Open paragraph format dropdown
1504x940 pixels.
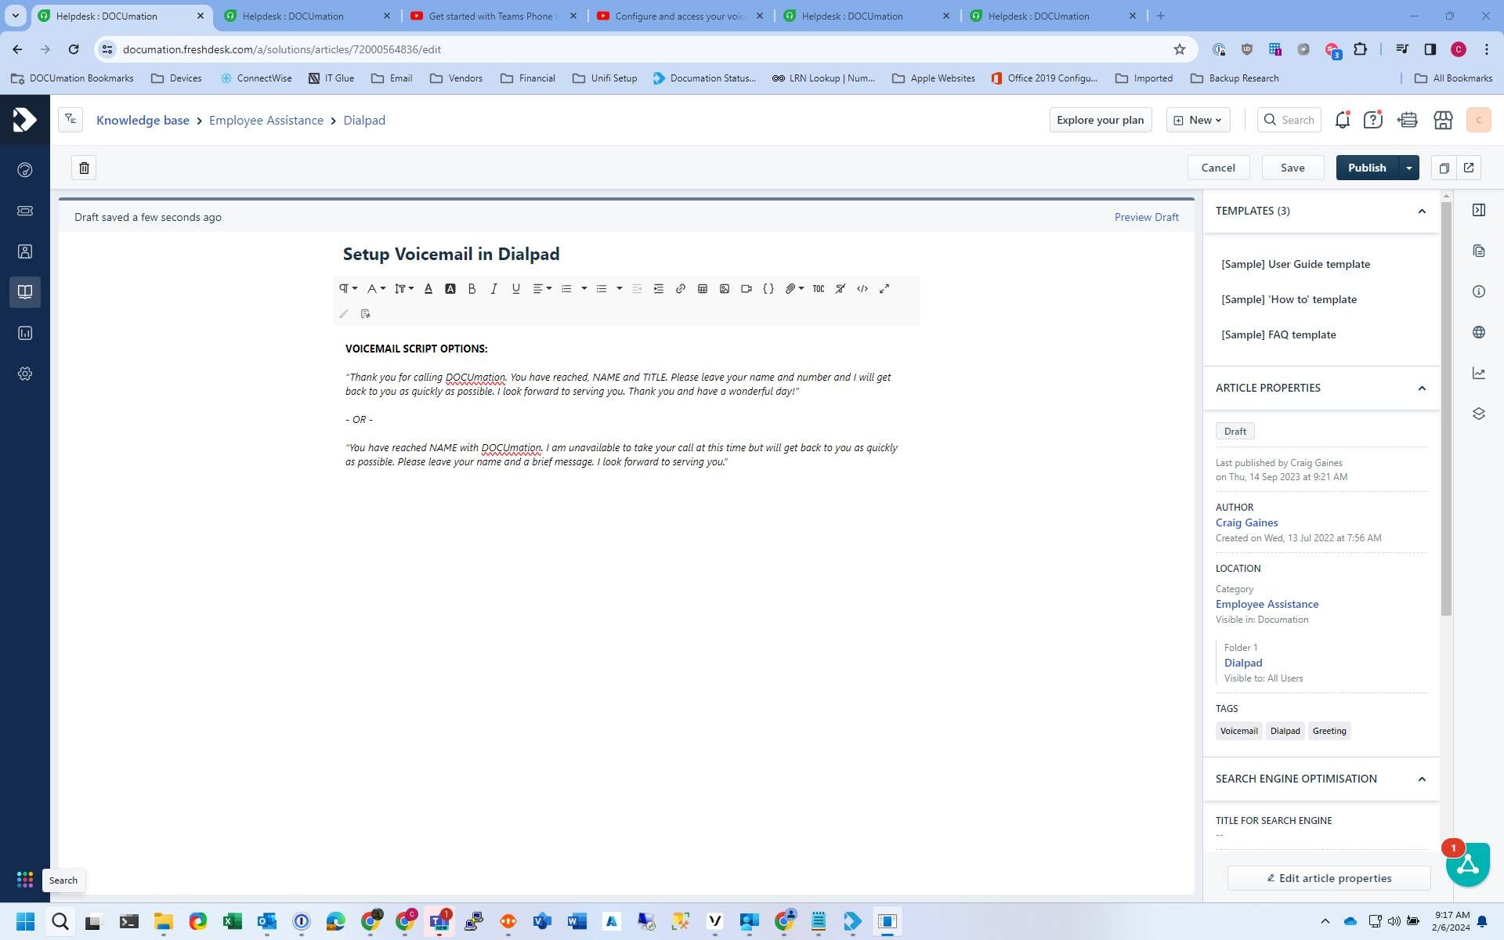[x=348, y=289]
